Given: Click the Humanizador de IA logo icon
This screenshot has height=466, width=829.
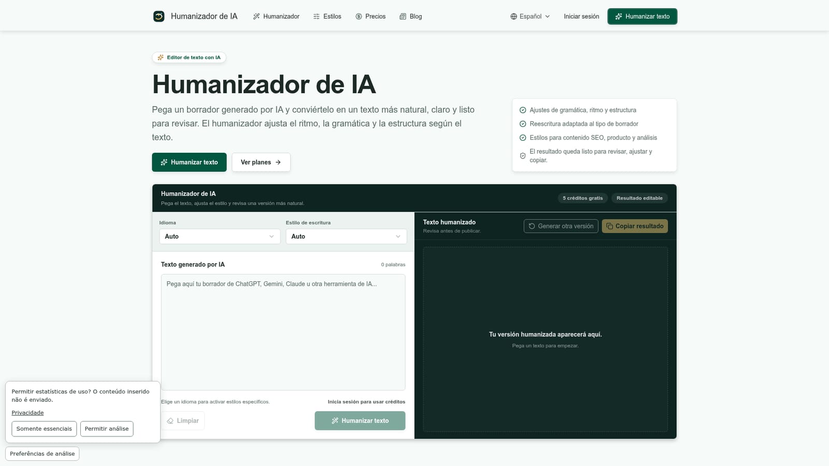Looking at the screenshot, I should [159, 17].
